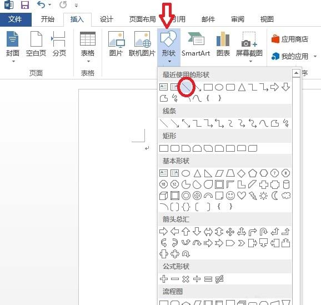Select the cube shape under 基本形状
The image size is (321, 305).
[164, 196]
